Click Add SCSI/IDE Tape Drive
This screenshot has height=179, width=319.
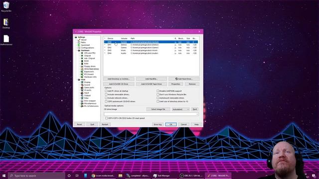click(x=151, y=84)
